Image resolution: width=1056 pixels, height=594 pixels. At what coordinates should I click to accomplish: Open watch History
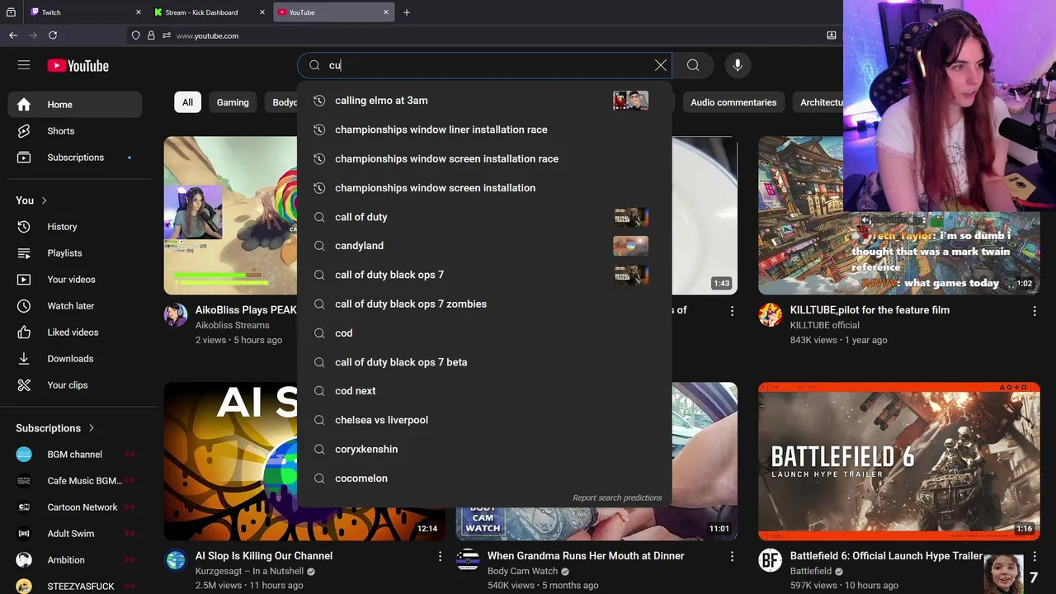(x=75, y=227)
